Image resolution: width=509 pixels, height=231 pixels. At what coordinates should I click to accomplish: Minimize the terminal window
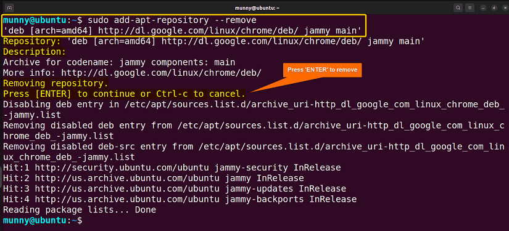tap(483, 8)
